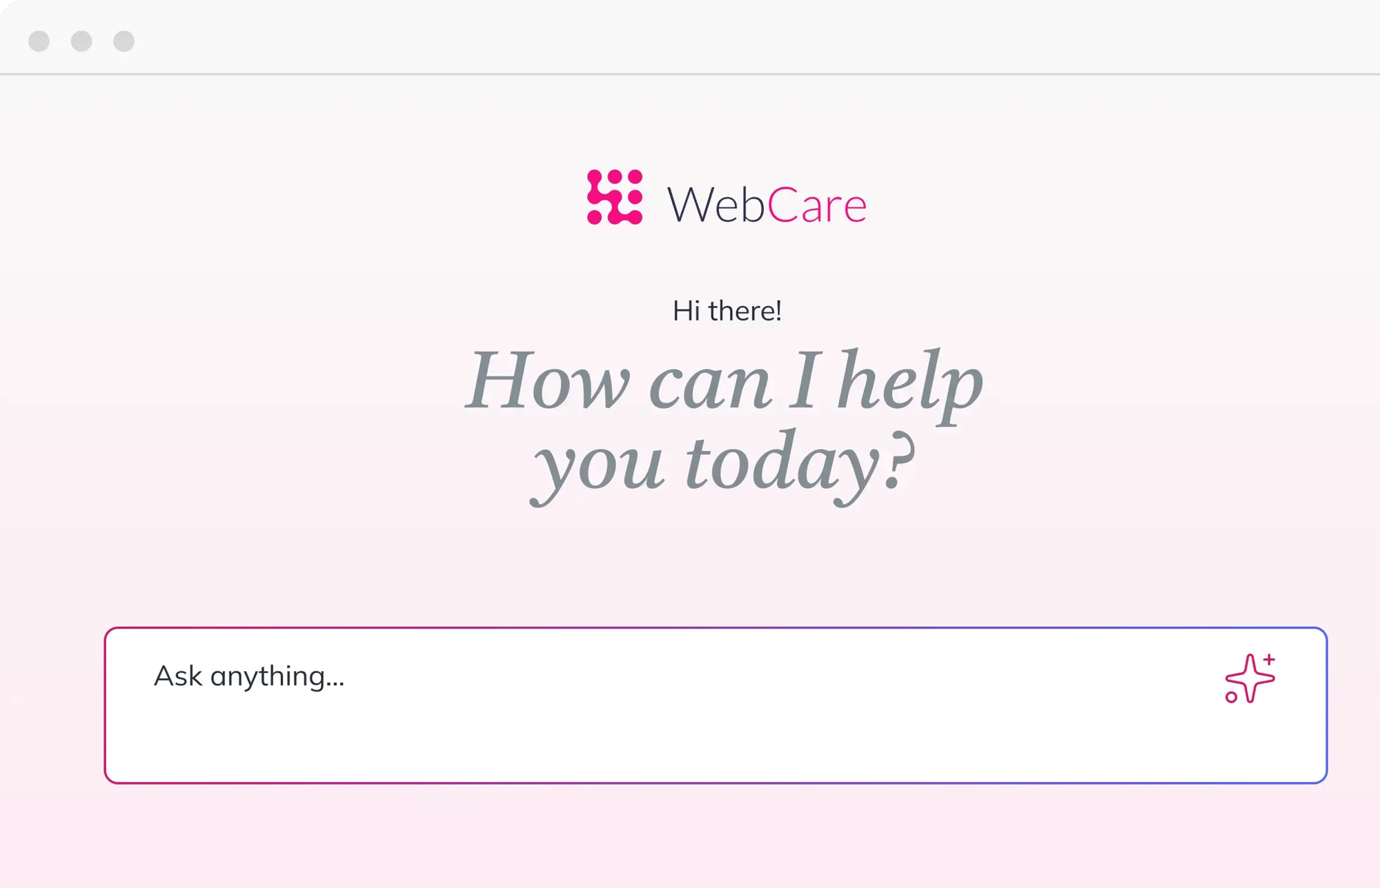Image resolution: width=1380 pixels, height=888 pixels.
Task: Click the pink "Care" part of the wordmark
Action: pyautogui.click(x=817, y=205)
